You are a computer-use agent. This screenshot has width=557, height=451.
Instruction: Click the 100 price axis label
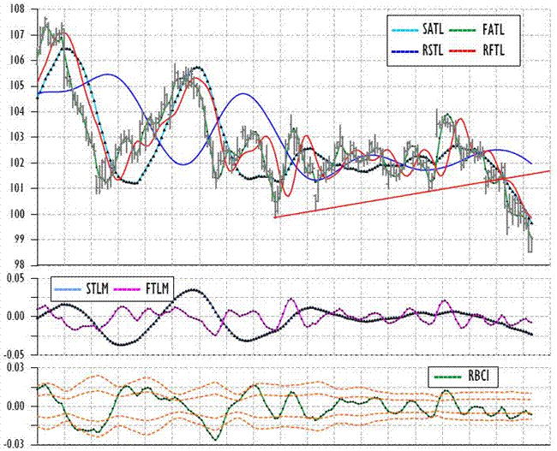[17, 214]
